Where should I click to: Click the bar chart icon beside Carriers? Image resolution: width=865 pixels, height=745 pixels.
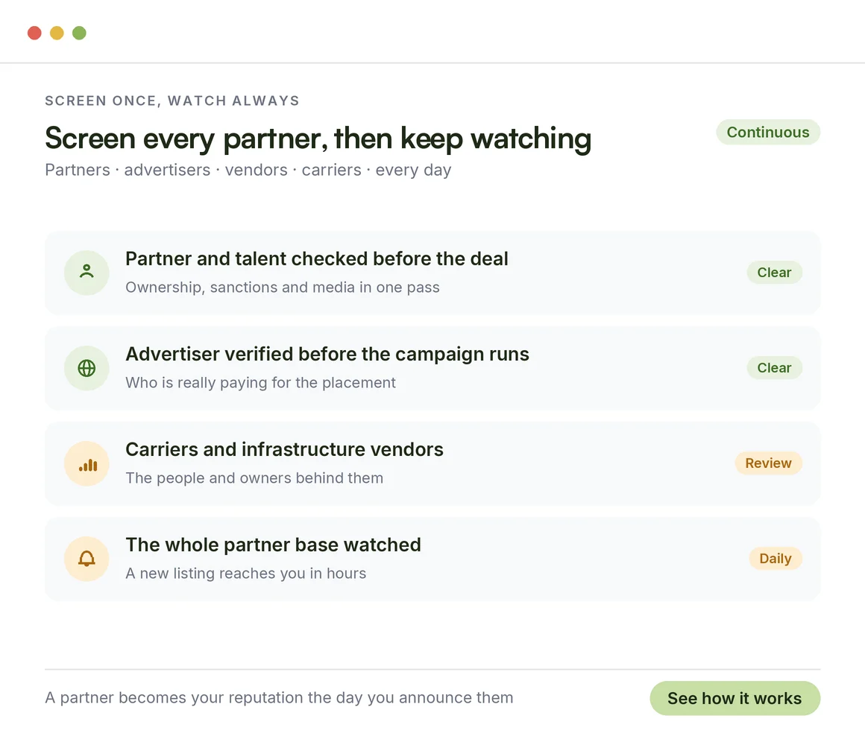(86, 463)
